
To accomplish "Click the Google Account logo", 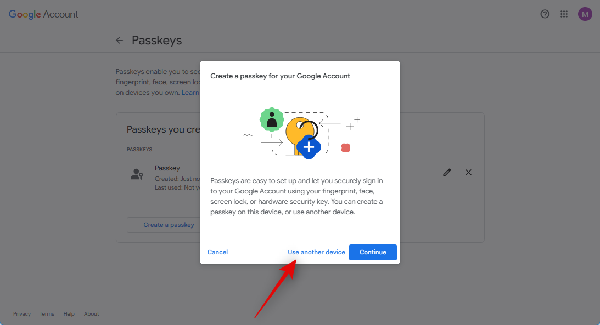I will pos(43,14).
